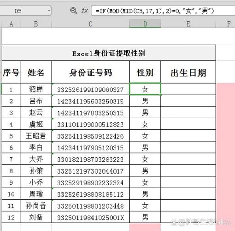Select column C header
The height and width of the screenshot is (231, 235).
tap(90, 24)
